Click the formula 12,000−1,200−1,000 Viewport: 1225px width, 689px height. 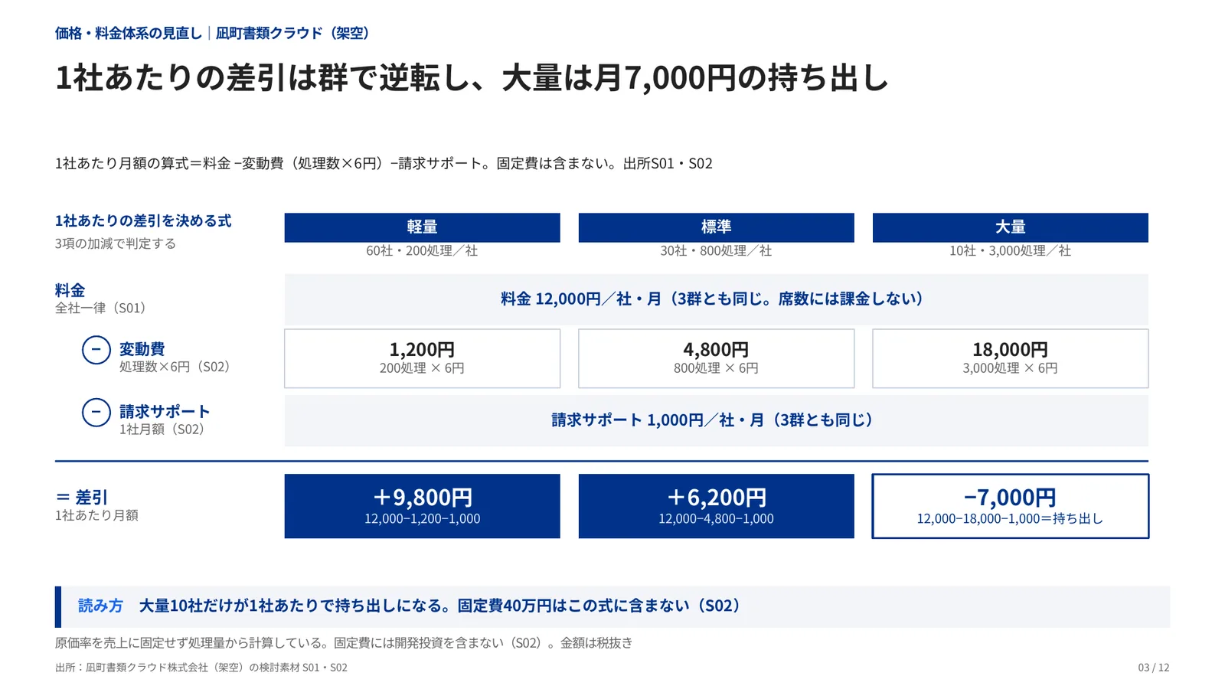[422, 519]
